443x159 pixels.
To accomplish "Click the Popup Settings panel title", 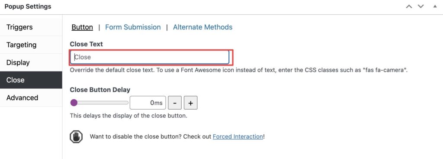I will [x=28, y=6].
